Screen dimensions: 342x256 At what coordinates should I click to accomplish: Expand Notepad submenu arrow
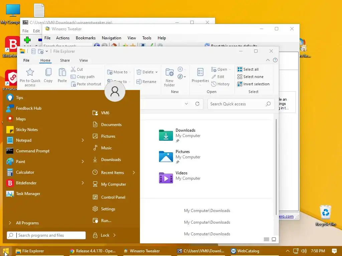(83, 140)
